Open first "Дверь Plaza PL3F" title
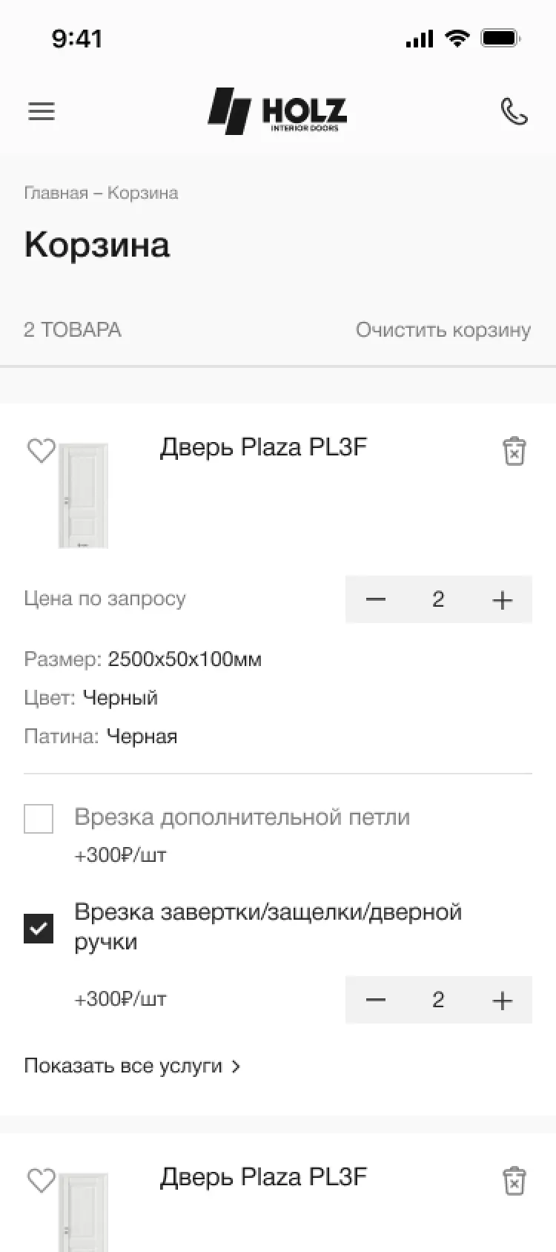This screenshot has height=1252, width=556. tap(263, 447)
